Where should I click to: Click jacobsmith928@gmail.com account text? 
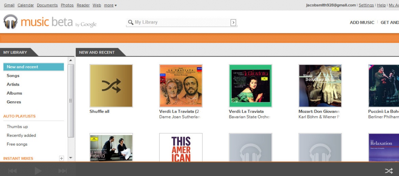tap(331, 5)
